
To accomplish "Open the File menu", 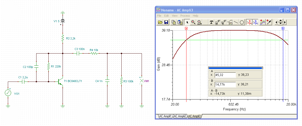I will click(x=159, y=16).
